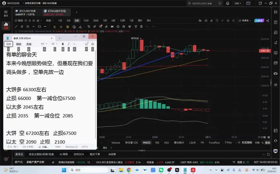Select the KDJ indicator tab
Viewport: 280px width, 174px height.
click(x=166, y=143)
